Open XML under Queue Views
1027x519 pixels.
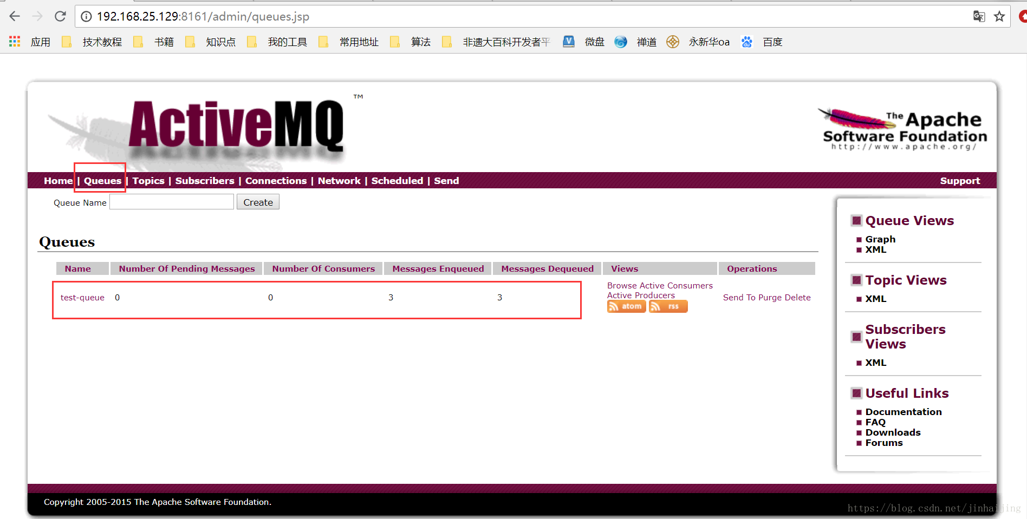[x=876, y=249]
